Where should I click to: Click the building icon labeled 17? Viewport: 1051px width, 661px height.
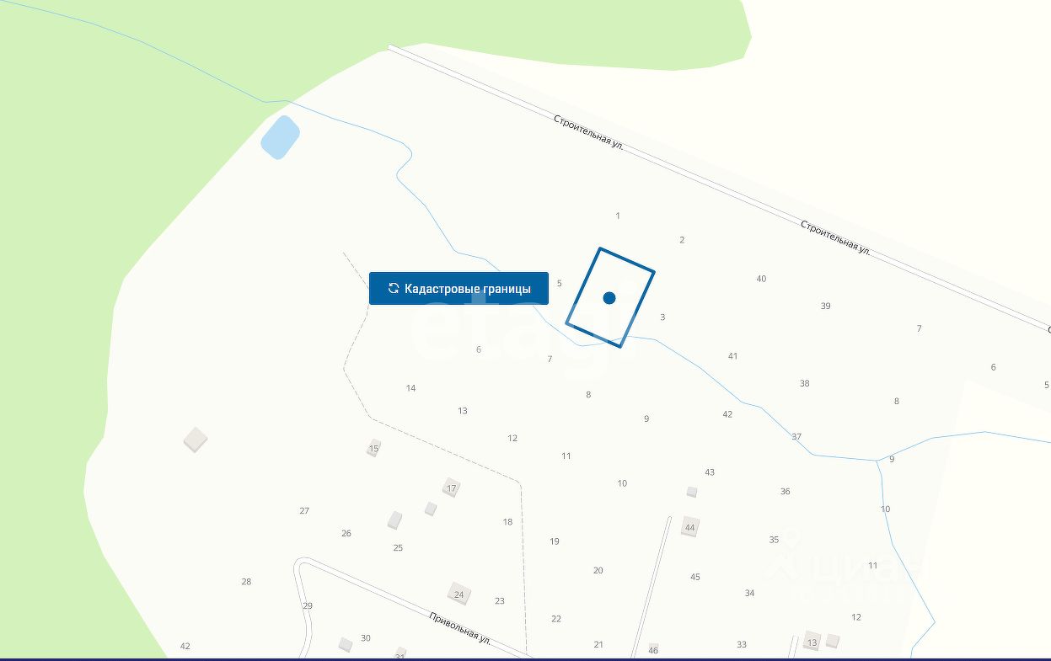click(452, 488)
